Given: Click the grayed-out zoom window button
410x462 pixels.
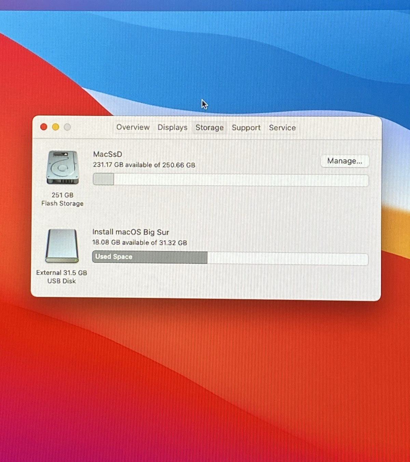Looking at the screenshot, I should click(x=67, y=127).
